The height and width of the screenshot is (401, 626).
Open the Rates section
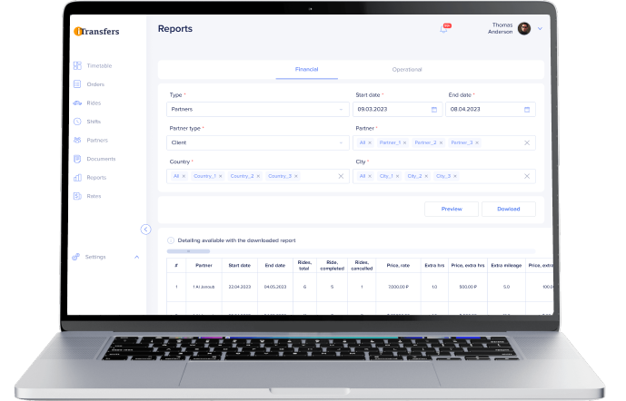(94, 196)
